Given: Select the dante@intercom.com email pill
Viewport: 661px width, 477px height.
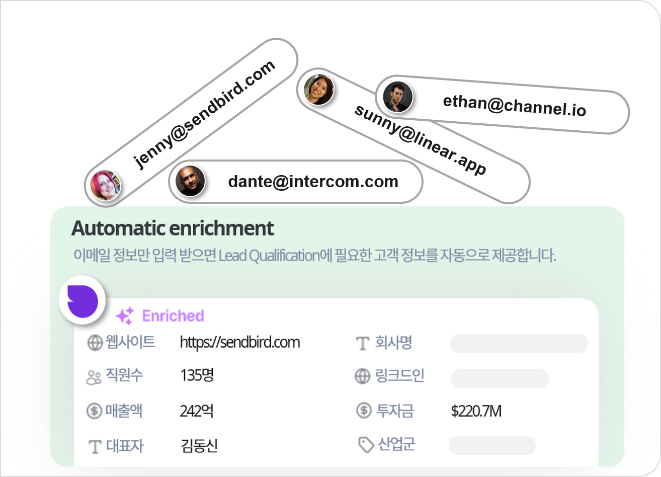Looking at the screenshot, I should click(x=312, y=181).
